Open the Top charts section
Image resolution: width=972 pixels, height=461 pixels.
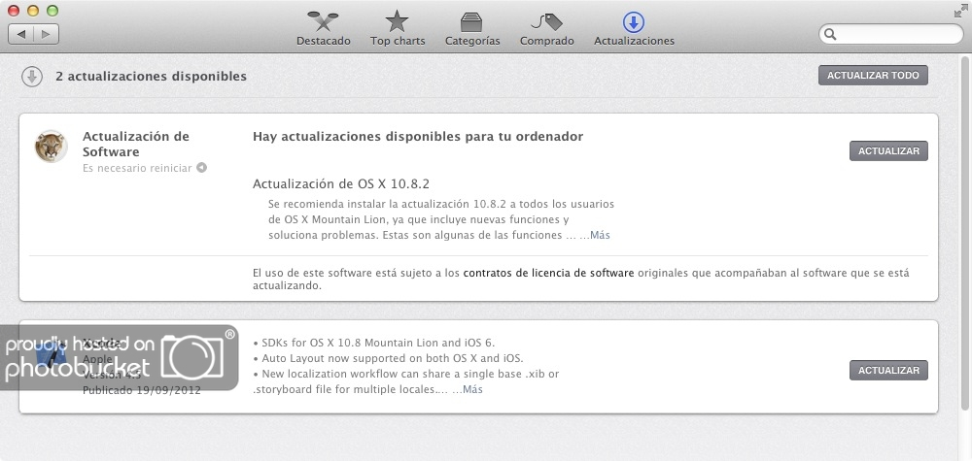398,28
